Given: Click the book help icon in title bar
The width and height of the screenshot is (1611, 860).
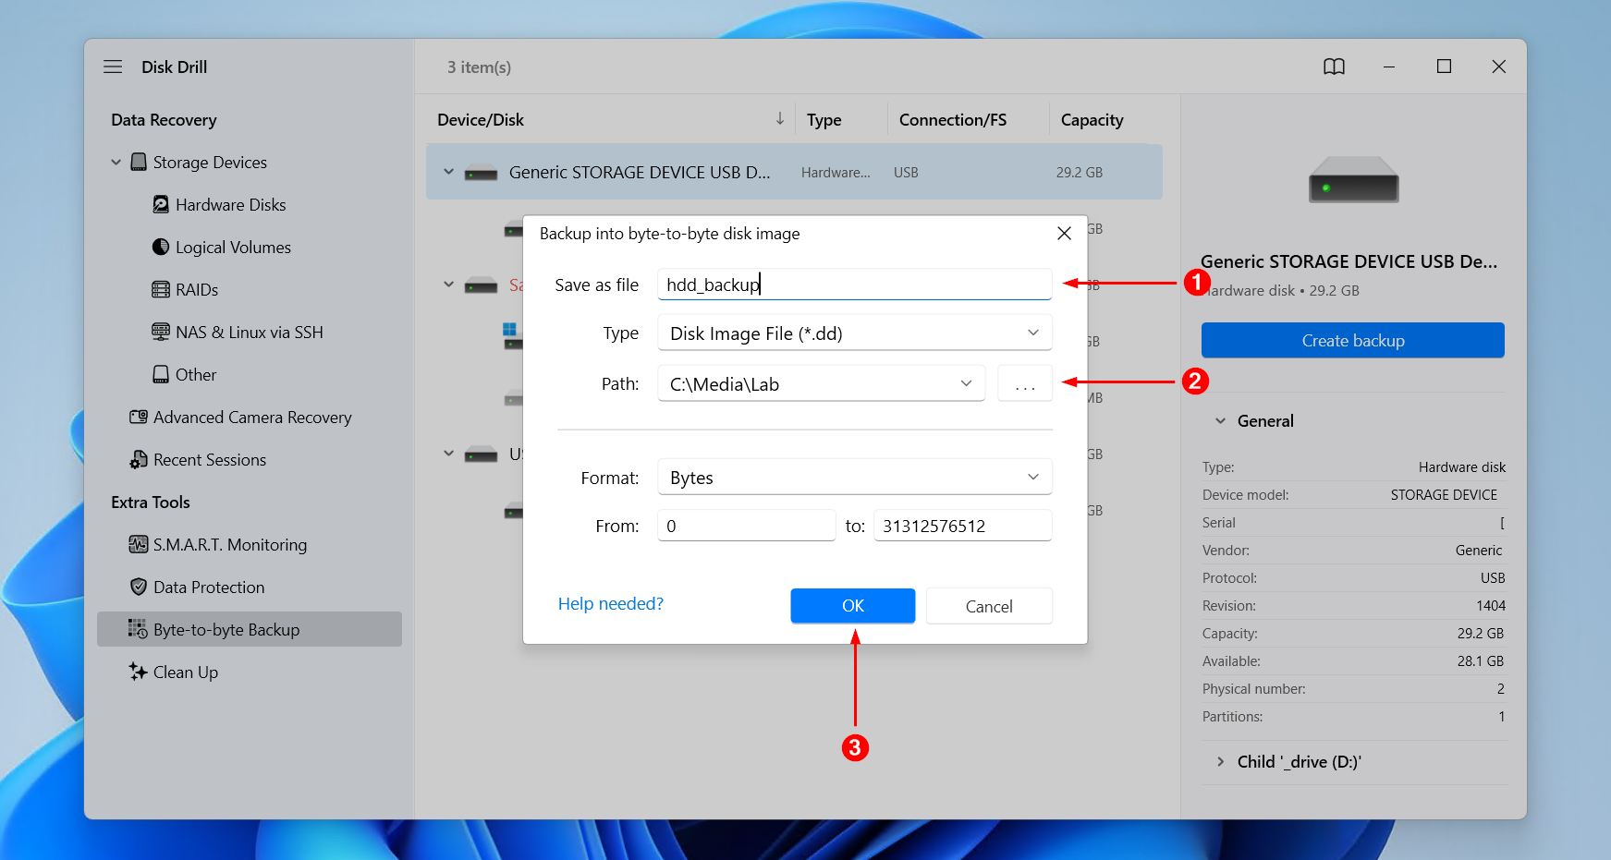Looking at the screenshot, I should 1334,67.
